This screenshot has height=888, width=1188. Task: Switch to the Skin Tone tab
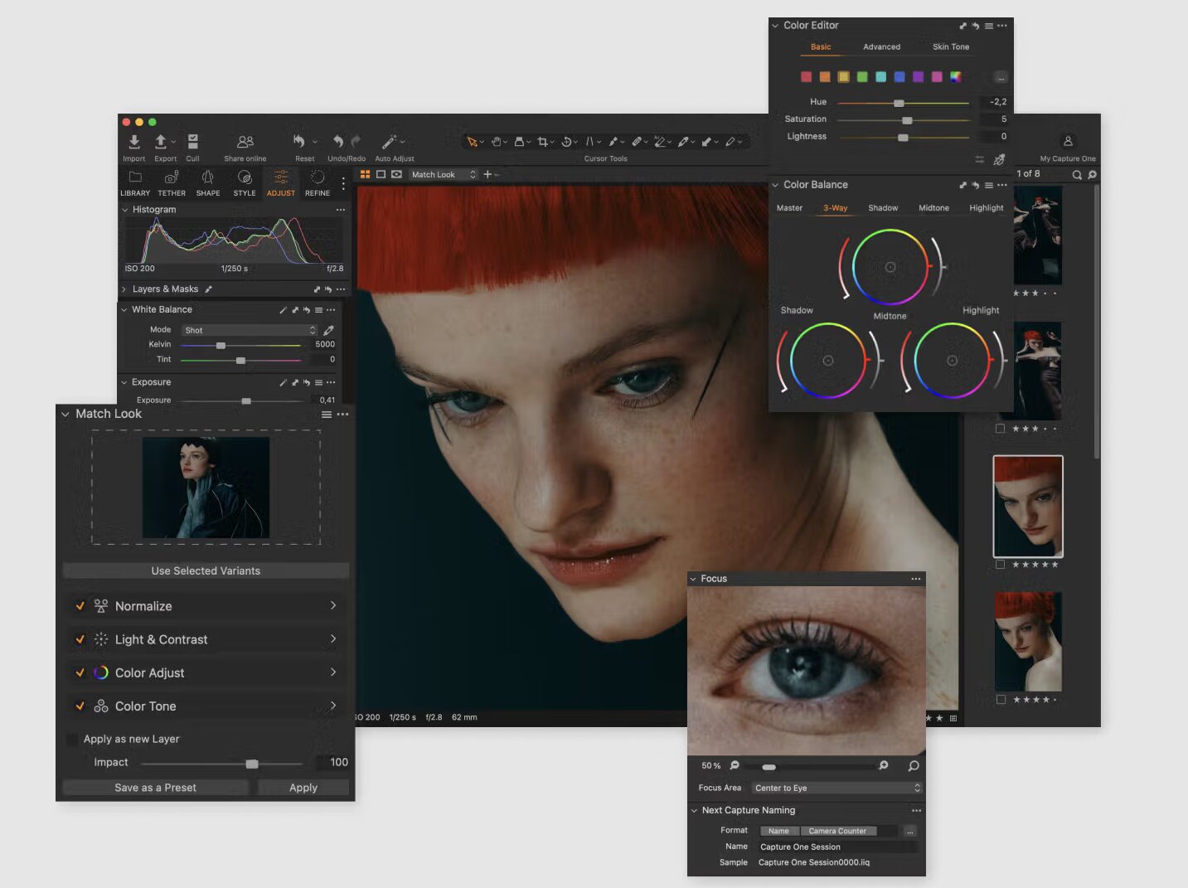pos(950,47)
